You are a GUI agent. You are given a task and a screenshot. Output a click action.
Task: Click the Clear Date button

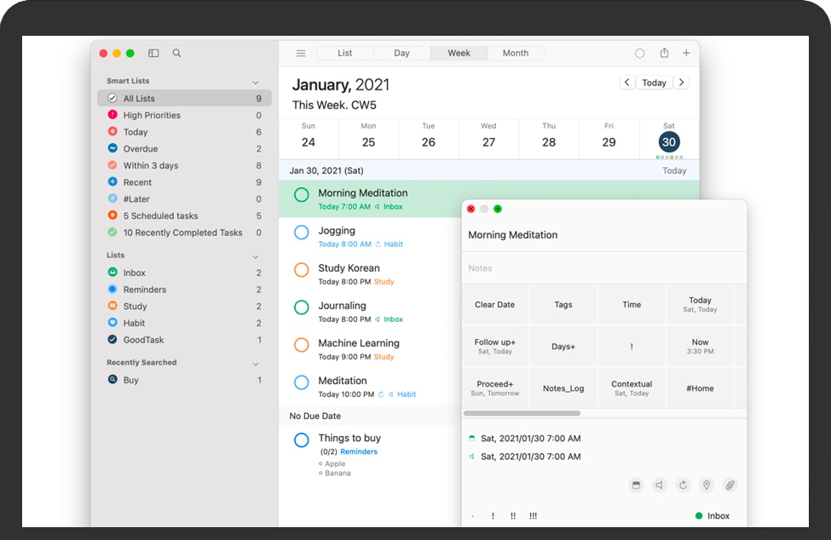(494, 304)
